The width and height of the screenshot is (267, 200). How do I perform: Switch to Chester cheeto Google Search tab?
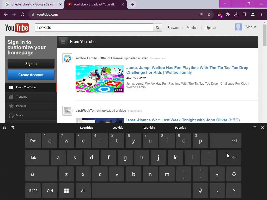coord(33,4)
